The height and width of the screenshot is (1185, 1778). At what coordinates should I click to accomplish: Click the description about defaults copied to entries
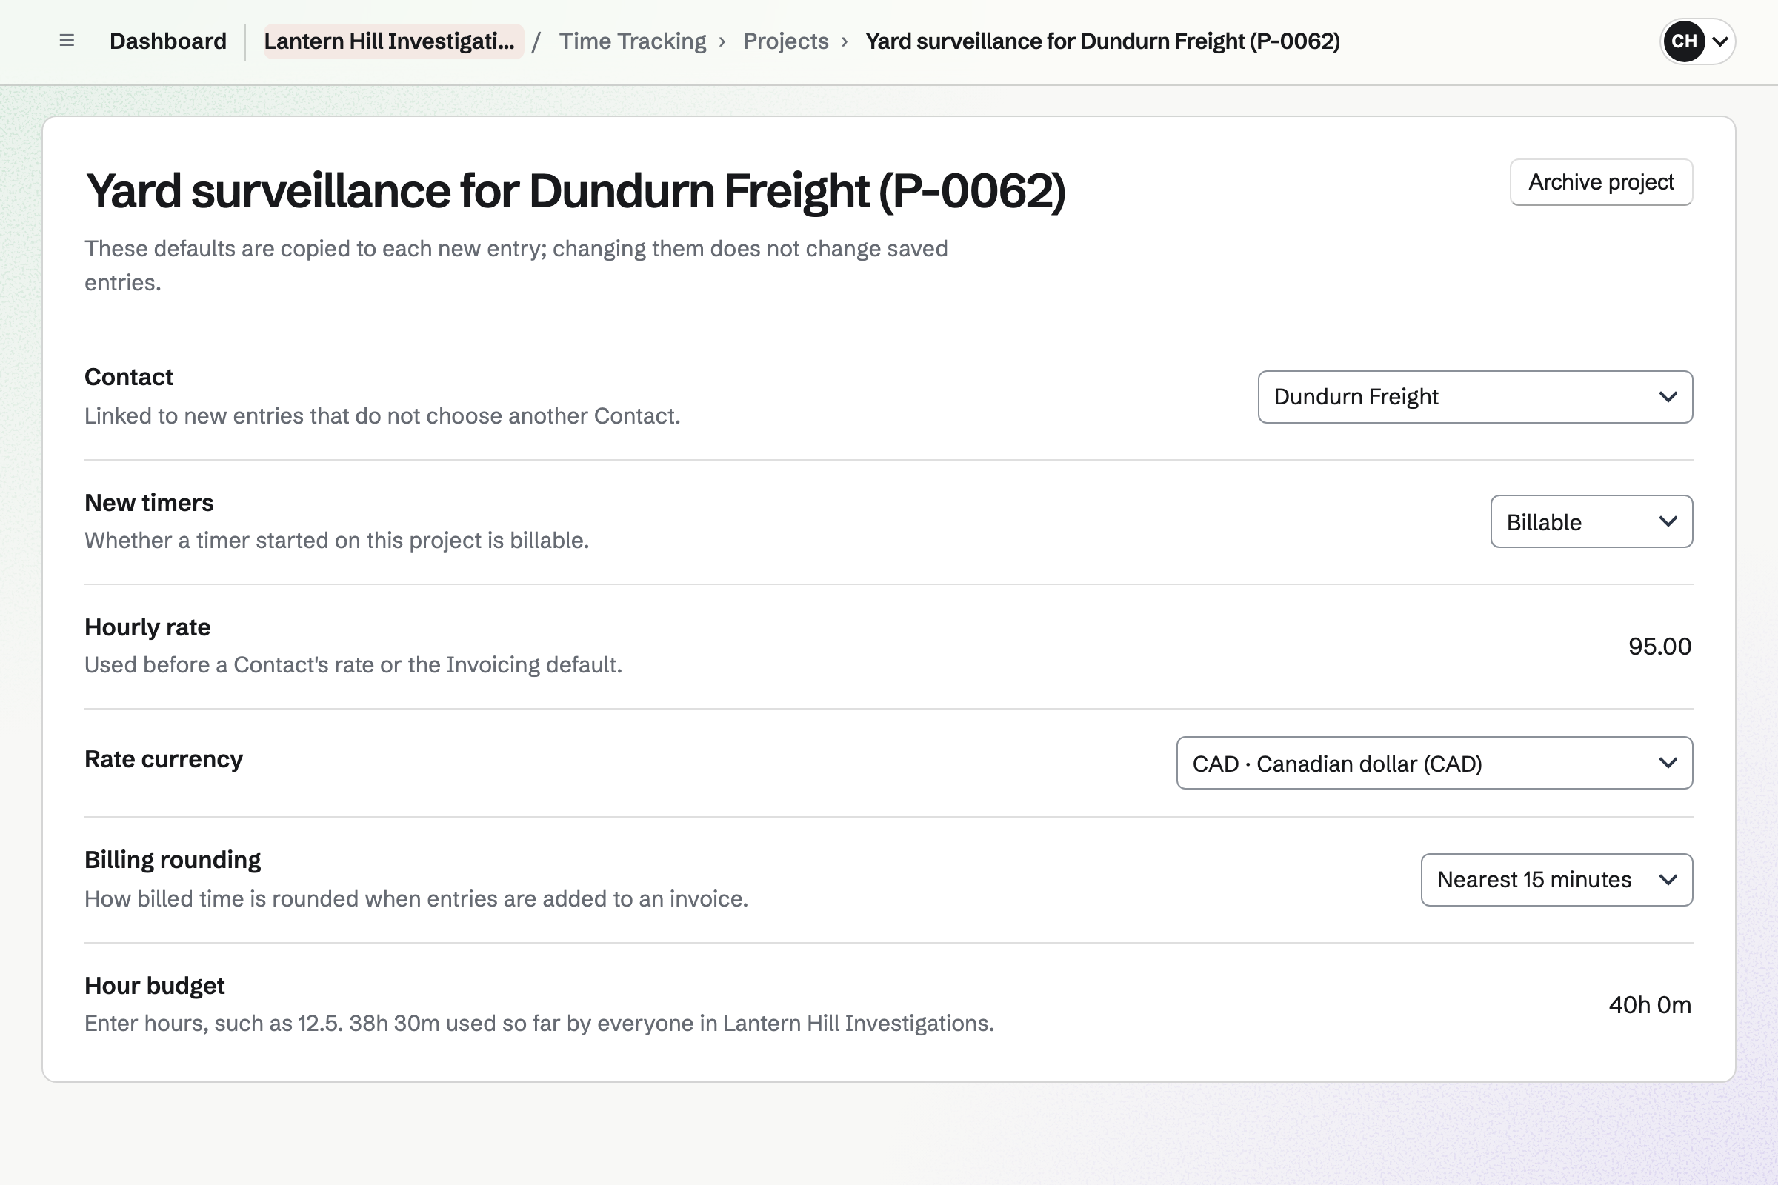[x=516, y=265]
